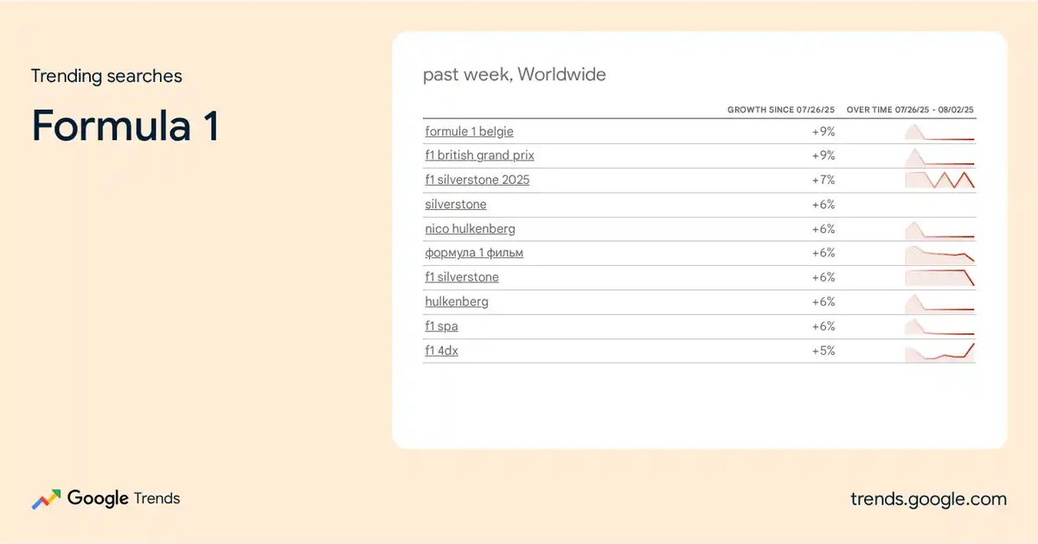This screenshot has height=544, width=1038.
Task: Click the +6% value for 'формула 1 фильм'
Action: click(823, 253)
